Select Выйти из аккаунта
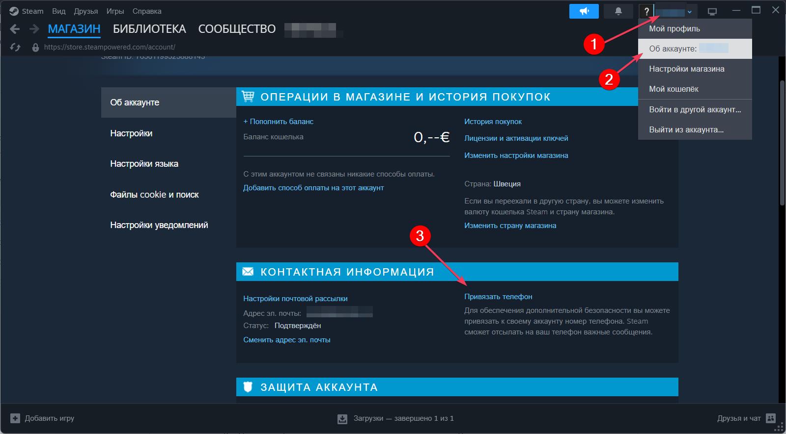Screen dimensions: 786x434 click(695, 129)
